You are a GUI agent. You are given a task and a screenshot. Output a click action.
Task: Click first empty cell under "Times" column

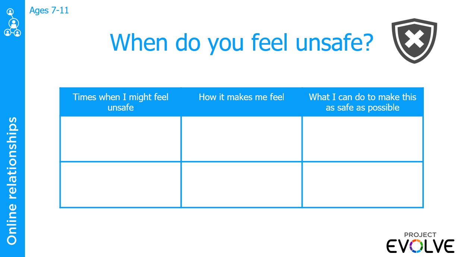pos(120,139)
